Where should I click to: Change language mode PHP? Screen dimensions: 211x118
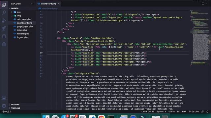pyautogui.click(x=184, y=111)
